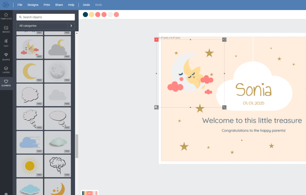
Task: Click the duplicate handle on selected clipart
Action: point(156,107)
